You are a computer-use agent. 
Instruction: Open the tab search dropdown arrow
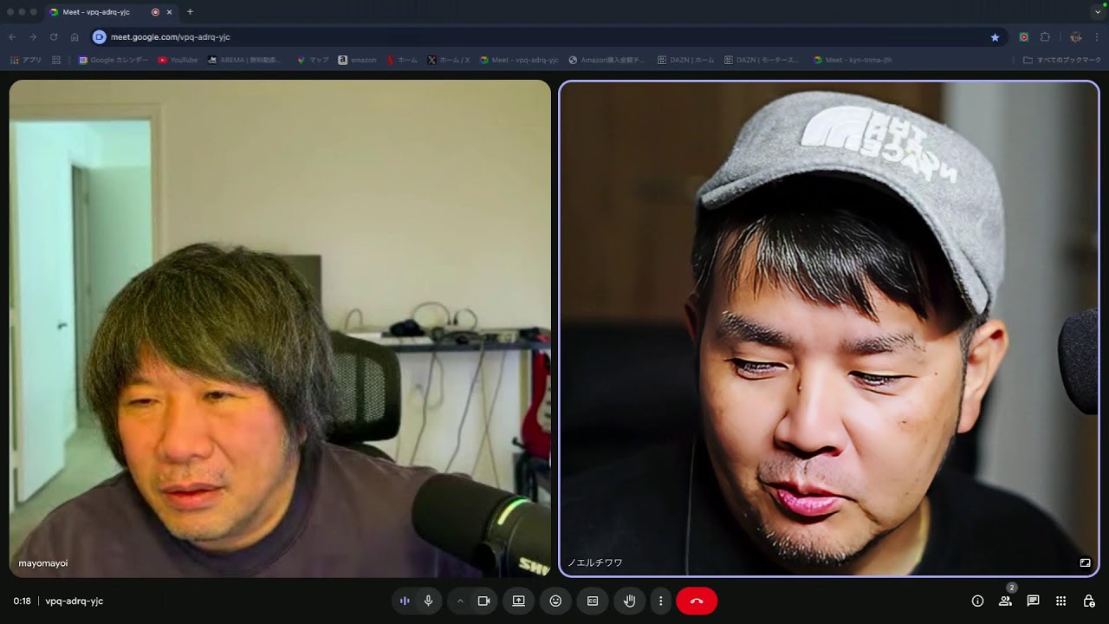[1098, 11]
